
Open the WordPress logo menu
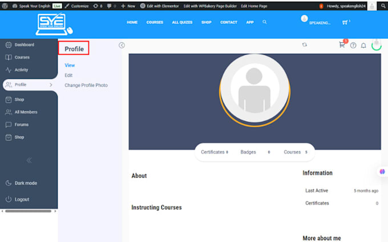tap(5, 6)
